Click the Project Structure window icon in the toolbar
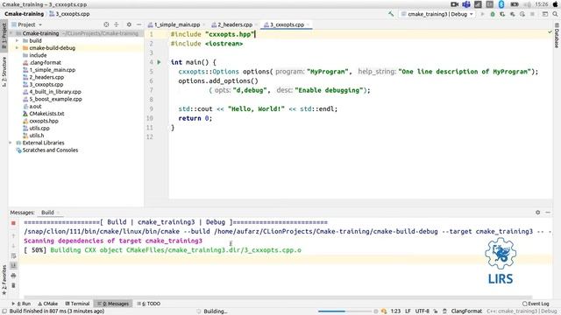Viewport: 561px width, 315px height. [545, 14]
